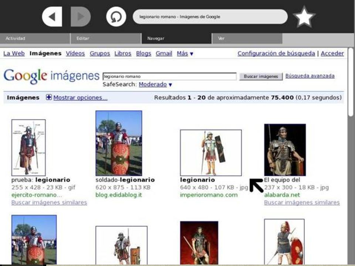Click the Acceder sign-in link
Viewport: 355px width, 266px height.
coord(332,53)
